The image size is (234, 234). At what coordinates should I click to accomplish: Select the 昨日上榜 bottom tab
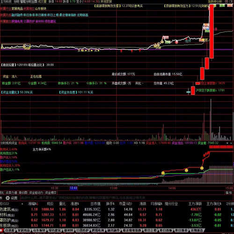[150, 230]
